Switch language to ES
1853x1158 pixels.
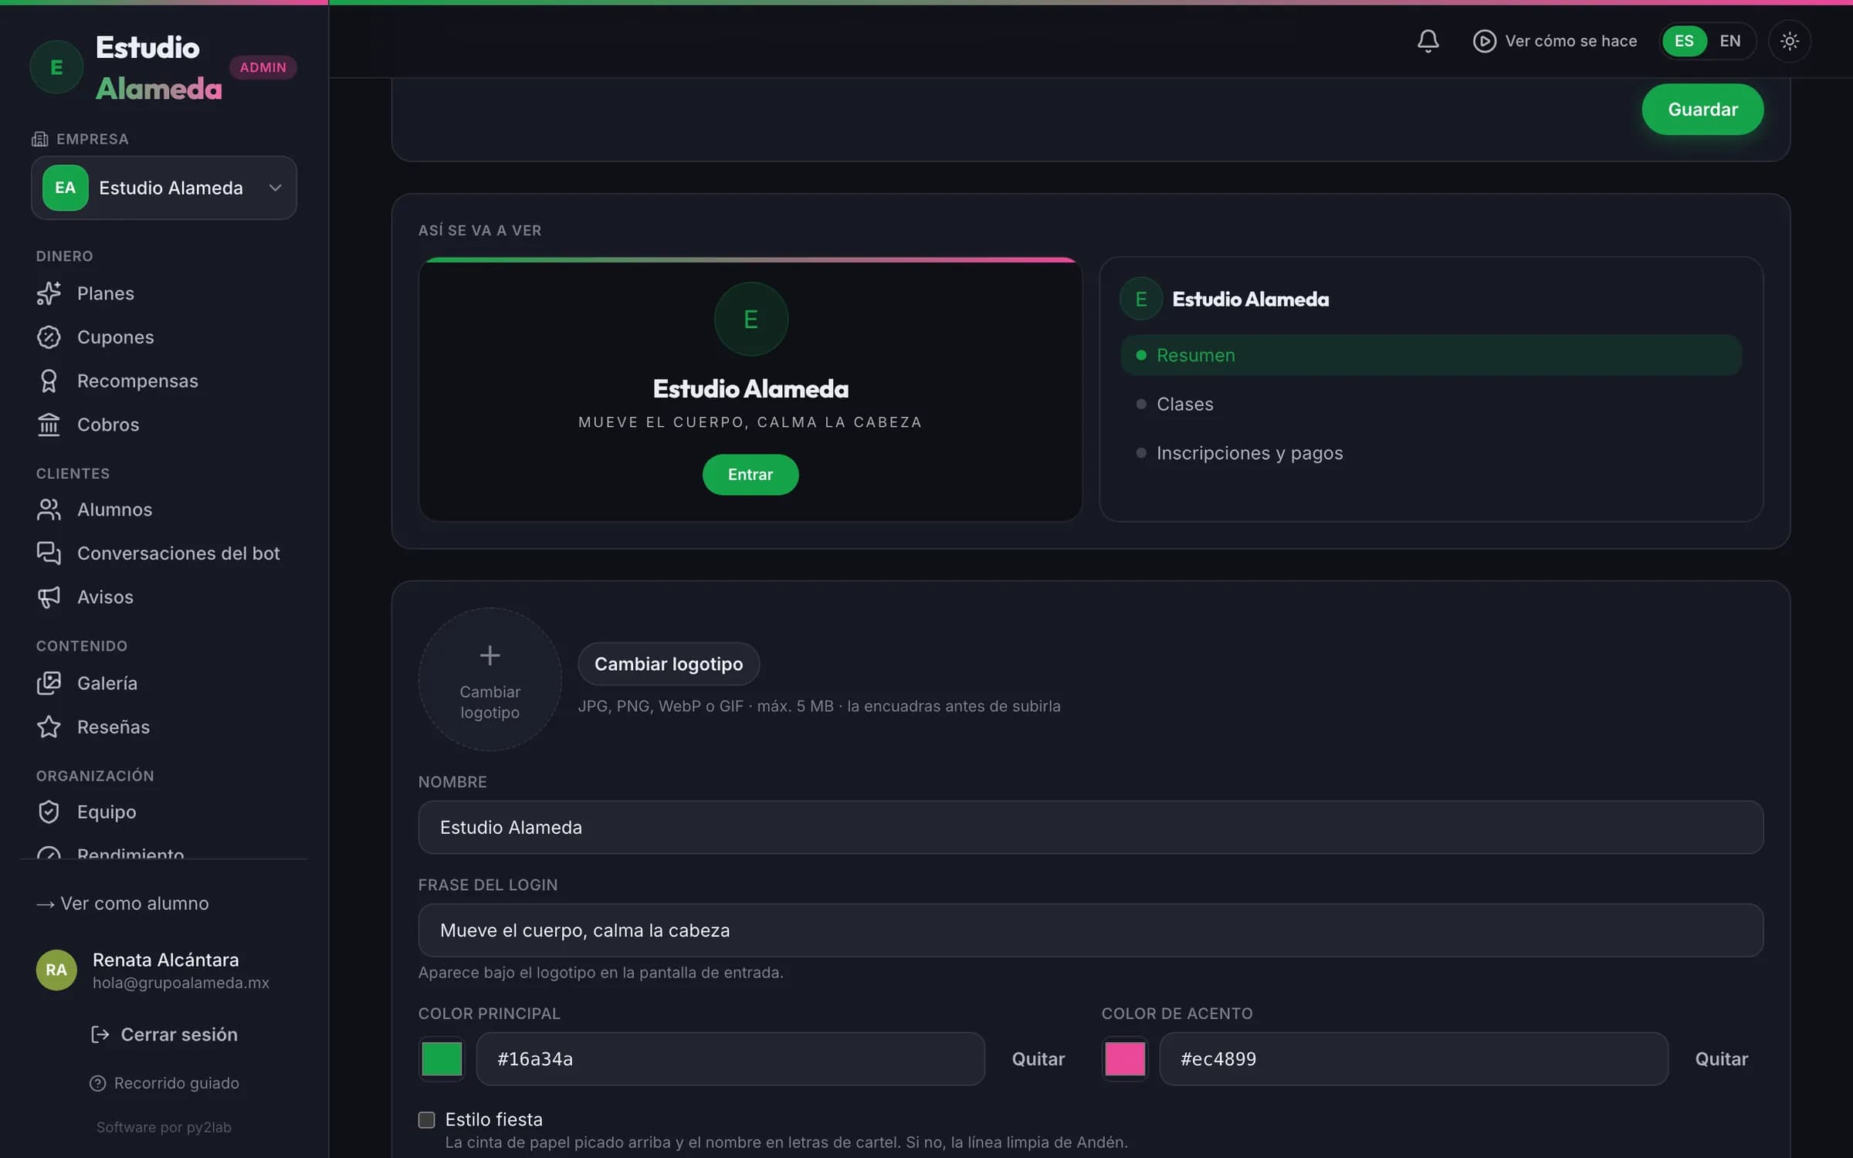(1684, 41)
